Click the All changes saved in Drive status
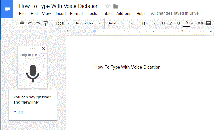 175,13
